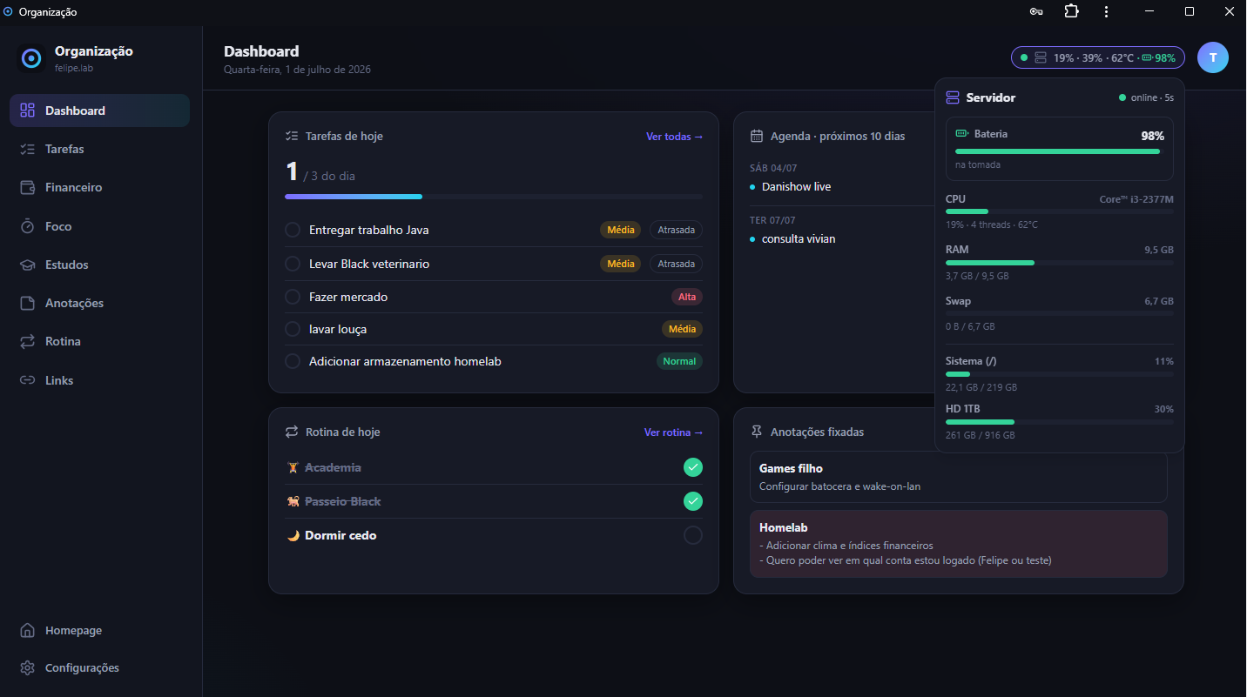Open the Danishow live event
This screenshot has width=1247, height=697.
(796, 186)
